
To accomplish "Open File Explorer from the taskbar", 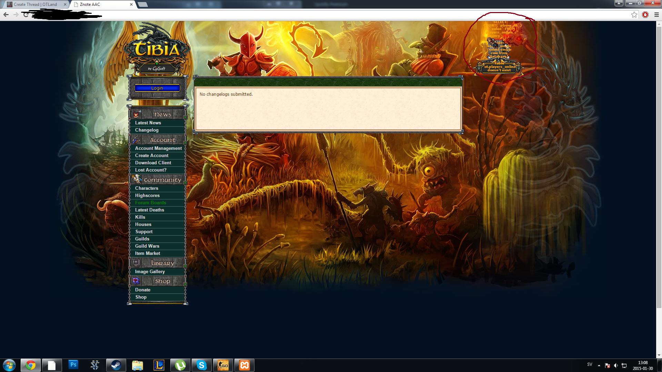I will point(137,365).
